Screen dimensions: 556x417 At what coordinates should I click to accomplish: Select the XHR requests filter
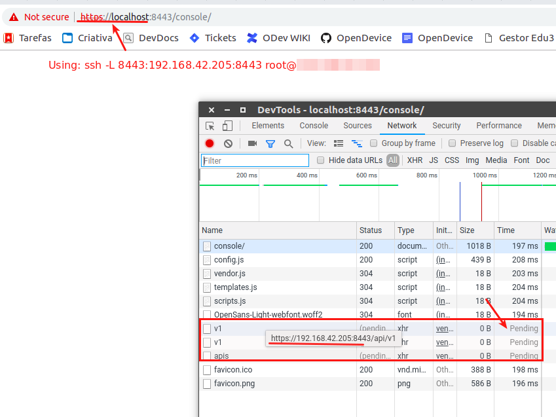[x=415, y=160]
